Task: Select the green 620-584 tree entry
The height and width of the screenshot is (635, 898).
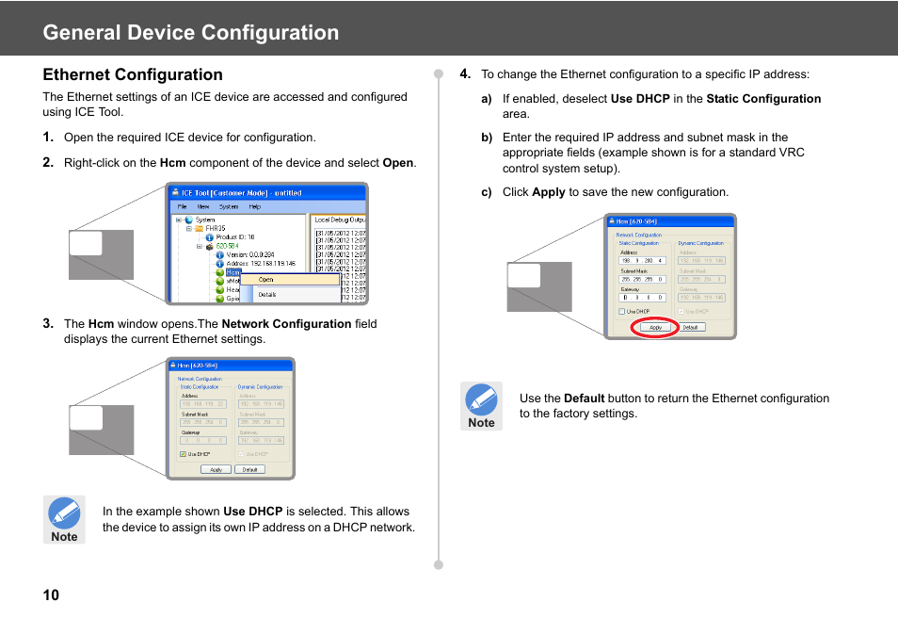Action: coord(228,247)
